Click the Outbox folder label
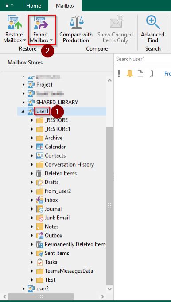This screenshot has height=302, width=171. (x=54, y=235)
